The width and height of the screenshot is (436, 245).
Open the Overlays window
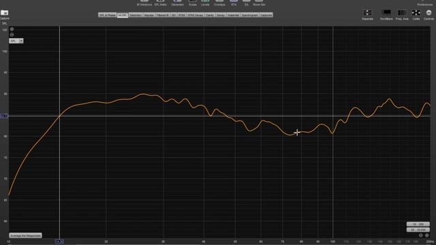pyautogui.click(x=219, y=3)
